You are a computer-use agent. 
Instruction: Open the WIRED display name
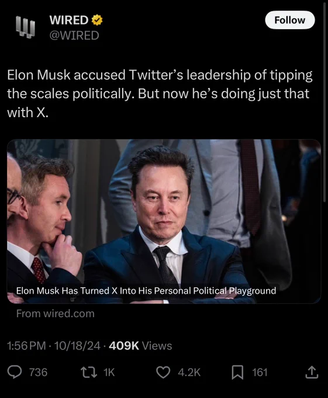pos(68,20)
